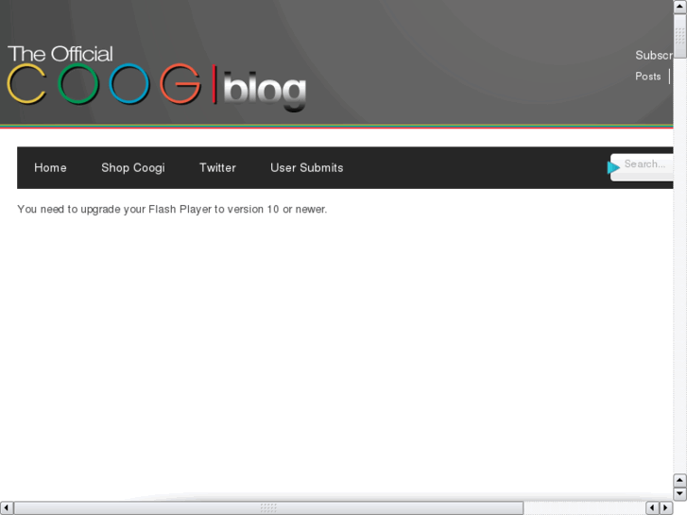Image resolution: width=687 pixels, height=515 pixels.
Task: Click the second-to-last up arrow on vertical scrollbar
Action: point(680,480)
